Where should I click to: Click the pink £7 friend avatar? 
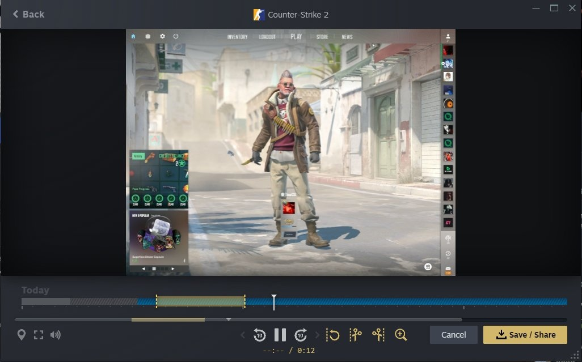pos(448,223)
